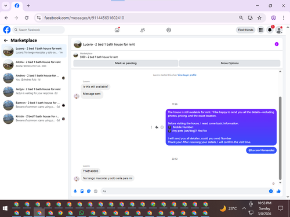Click the browser Back arrow
This screenshot has height=217, width=290.
coord(6,18)
